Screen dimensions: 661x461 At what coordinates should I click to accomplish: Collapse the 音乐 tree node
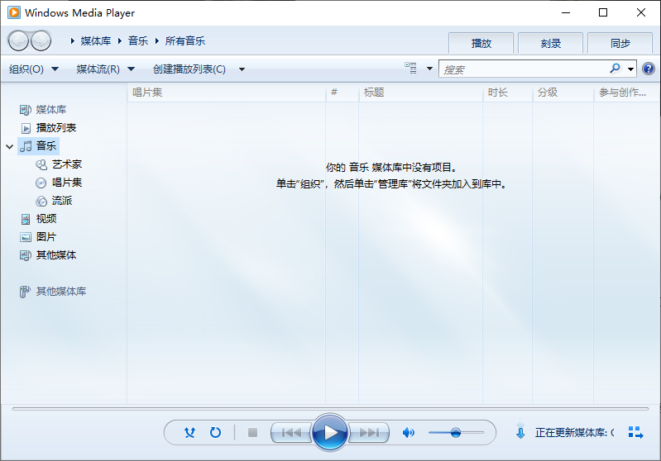point(10,146)
